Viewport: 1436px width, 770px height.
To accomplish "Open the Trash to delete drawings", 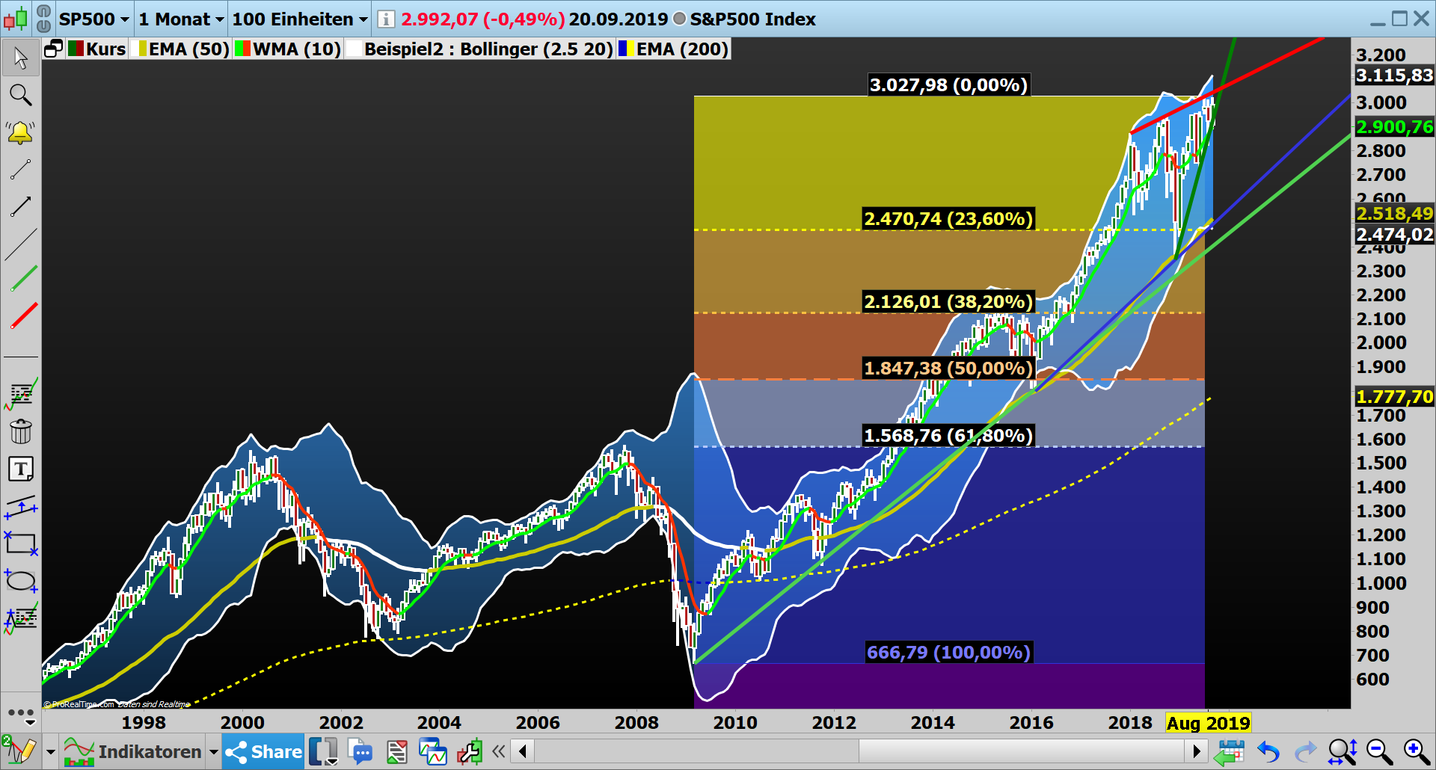I will (x=20, y=431).
